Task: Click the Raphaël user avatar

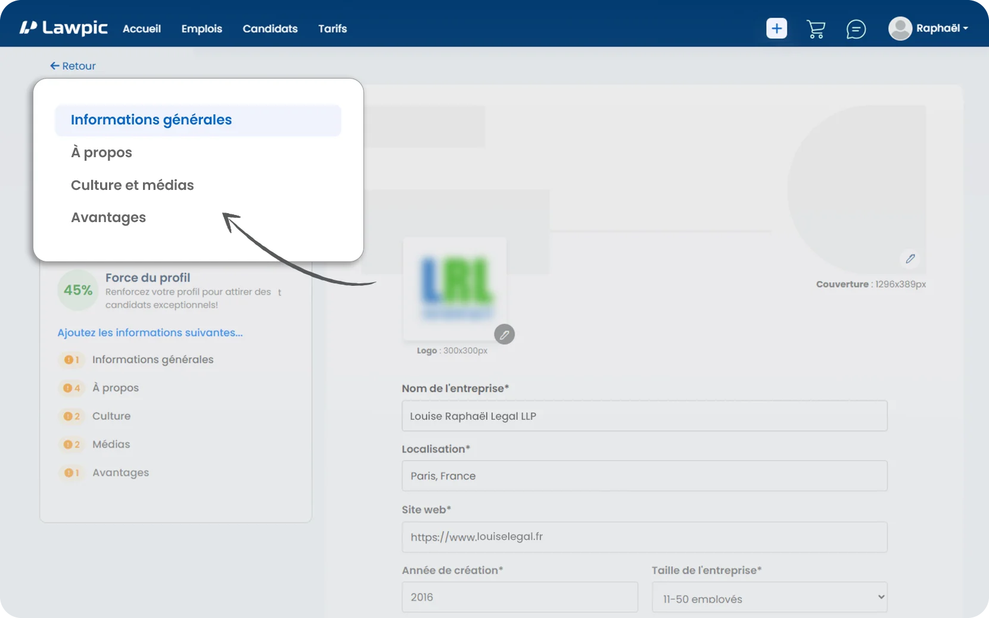Action: [x=900, y=29]
